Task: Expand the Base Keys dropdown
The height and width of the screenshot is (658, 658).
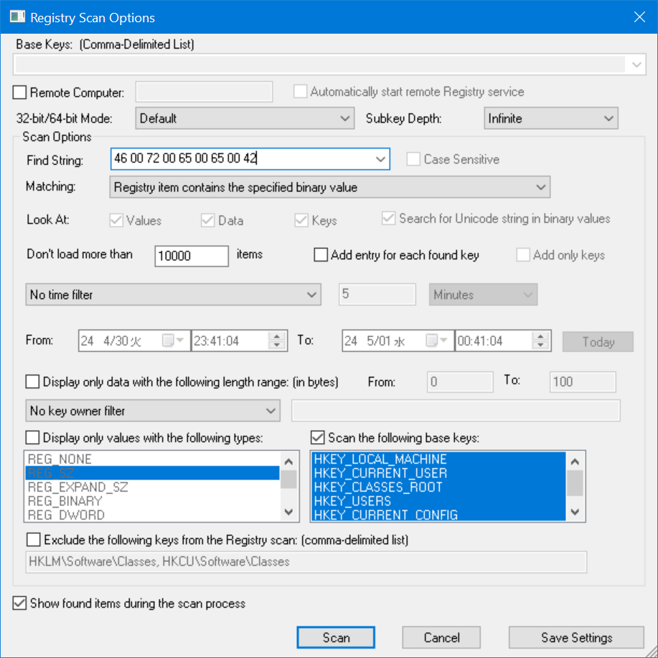Action: coord(636,65)
